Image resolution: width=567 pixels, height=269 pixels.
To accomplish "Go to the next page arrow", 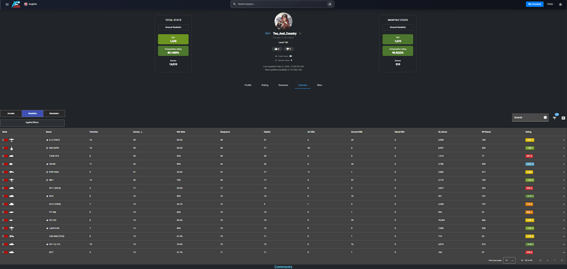I will (555, 261).
